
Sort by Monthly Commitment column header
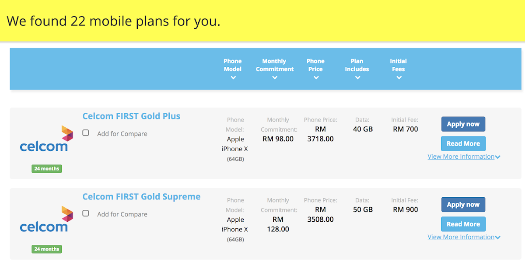tap(275, 65)
